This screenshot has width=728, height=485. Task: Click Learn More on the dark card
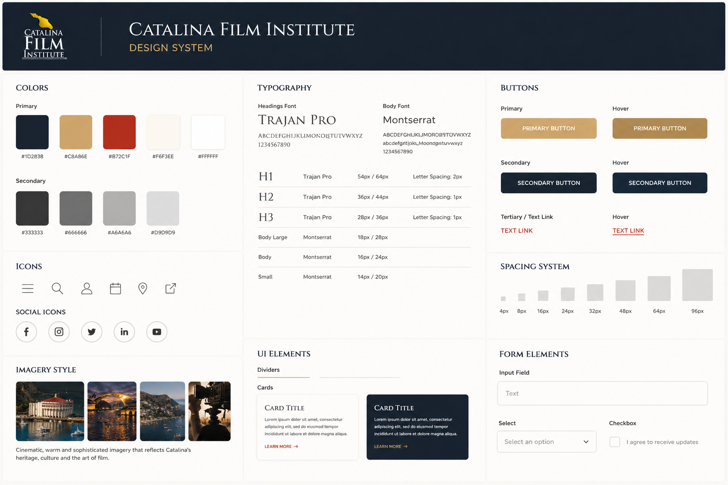pos(391,447)
